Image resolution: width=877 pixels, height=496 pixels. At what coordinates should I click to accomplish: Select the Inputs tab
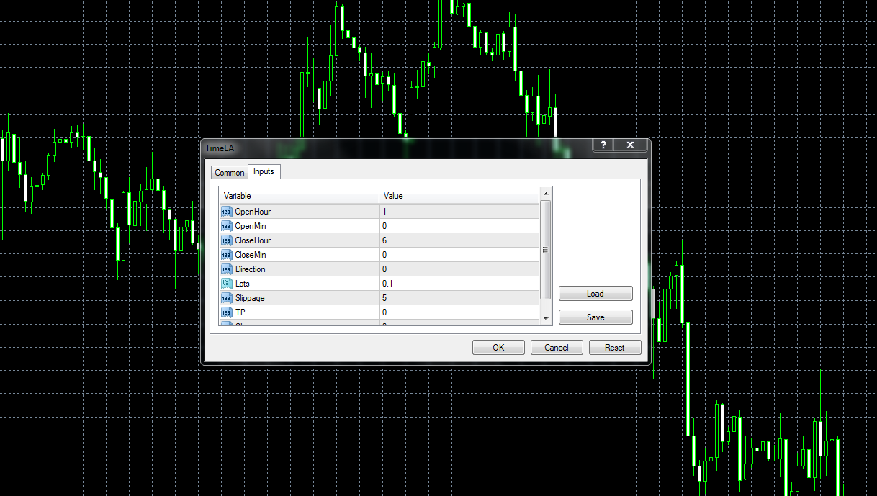(x=264, y=171)
